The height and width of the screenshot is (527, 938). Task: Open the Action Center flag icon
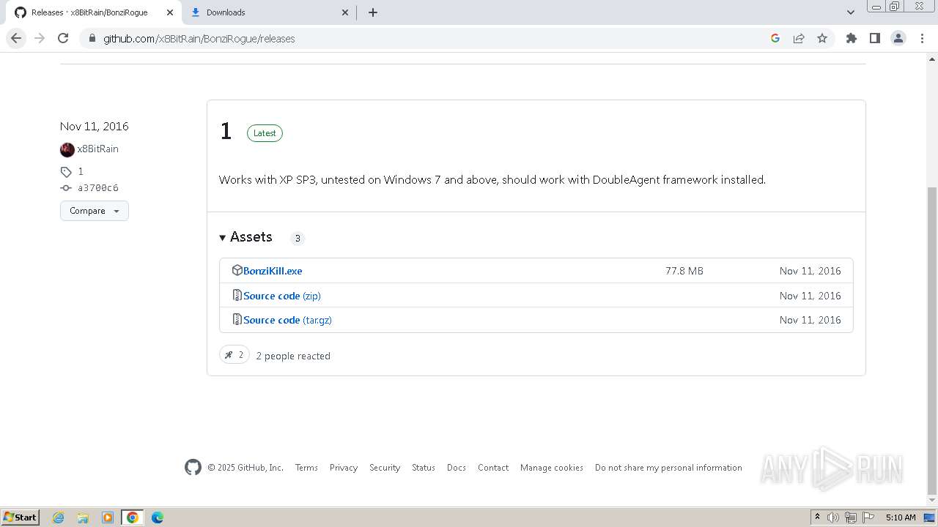(x=868, y=517)
